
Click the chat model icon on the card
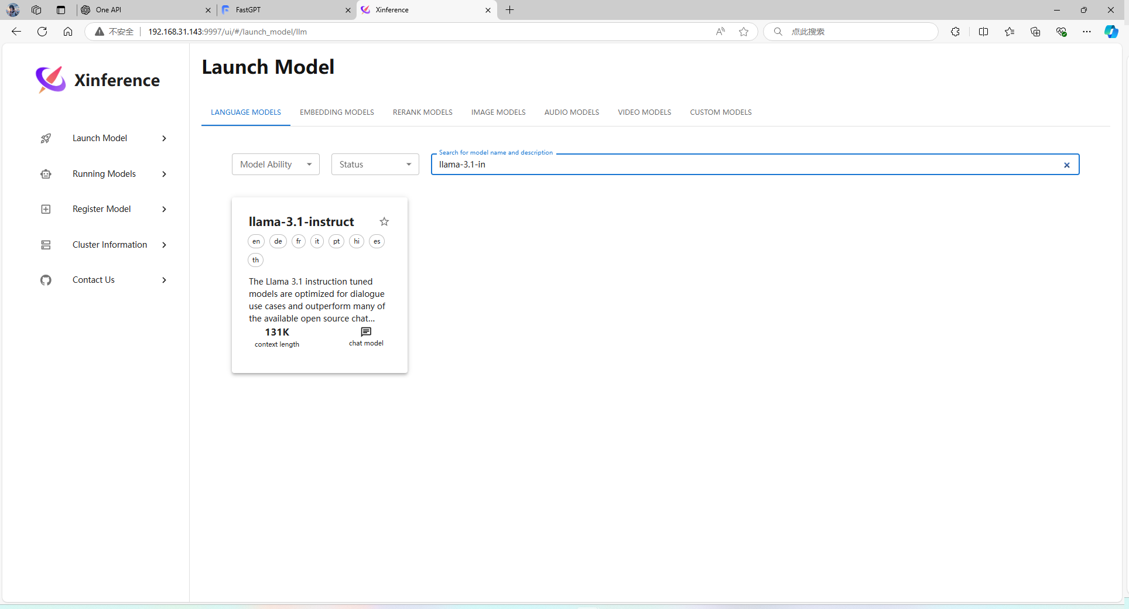click(366, 331)
